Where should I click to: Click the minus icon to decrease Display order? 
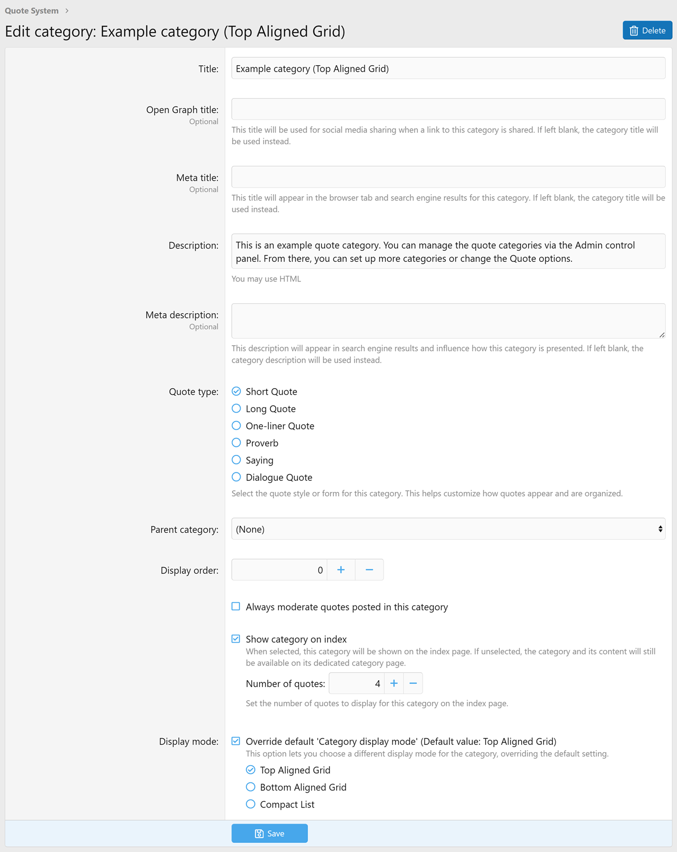pos(370,569)
